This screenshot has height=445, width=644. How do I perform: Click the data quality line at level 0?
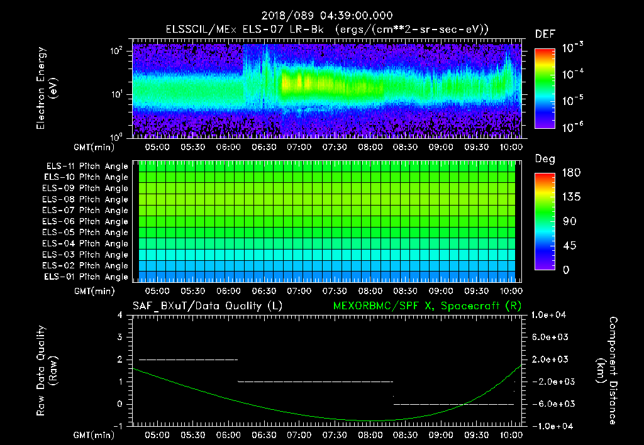[454, 404]
